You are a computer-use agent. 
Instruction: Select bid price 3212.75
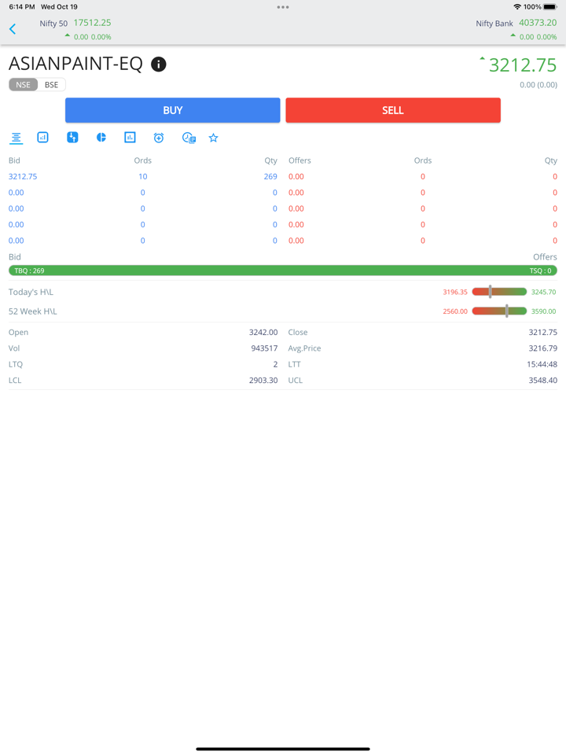pos(23,176)
